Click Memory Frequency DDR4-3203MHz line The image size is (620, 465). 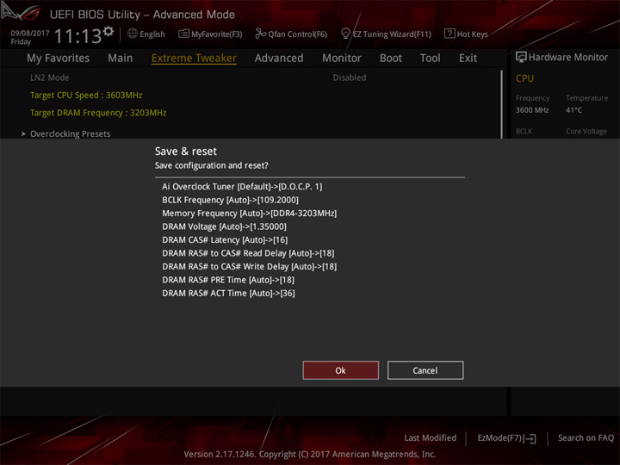pyautogui.click(x=249, y=214)
